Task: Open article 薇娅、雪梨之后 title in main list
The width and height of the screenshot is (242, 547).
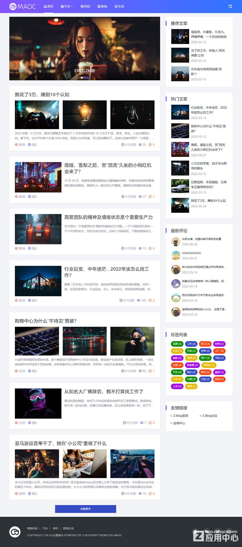Action: click(x=108, y=168)
